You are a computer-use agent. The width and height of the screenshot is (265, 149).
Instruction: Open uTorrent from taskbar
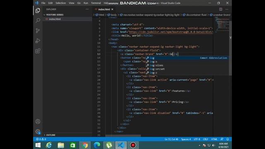click(109, 145)
